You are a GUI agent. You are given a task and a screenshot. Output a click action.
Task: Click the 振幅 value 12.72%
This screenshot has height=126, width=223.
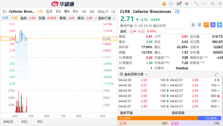click(147, 52)
